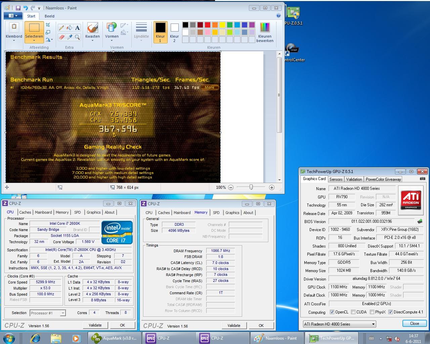Viewport: 430px width, 344px height.
Task: Click the Klembord paste clipboard icon
Action: pos(14,27)
